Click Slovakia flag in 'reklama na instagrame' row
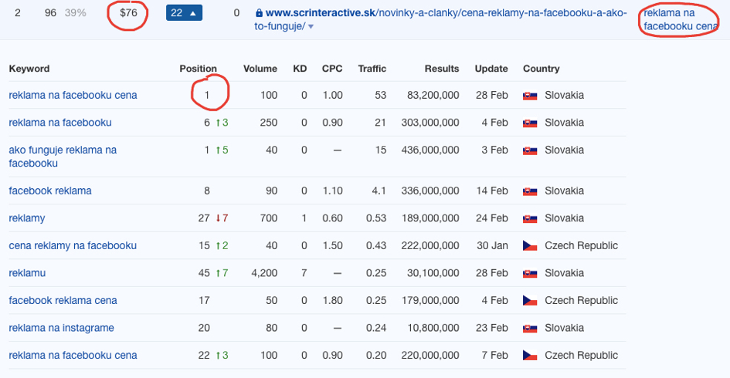Image resolution: width=730 pixels, height=378 pixels. pyautogui.click(x=530, y=329)
